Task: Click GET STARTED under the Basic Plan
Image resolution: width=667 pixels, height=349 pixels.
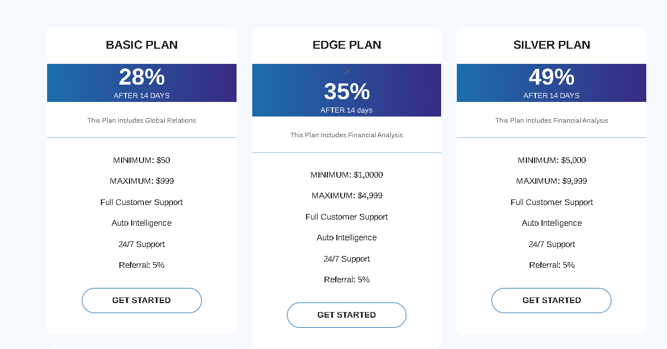Action: pyautogui.click(x=141, y=300)
